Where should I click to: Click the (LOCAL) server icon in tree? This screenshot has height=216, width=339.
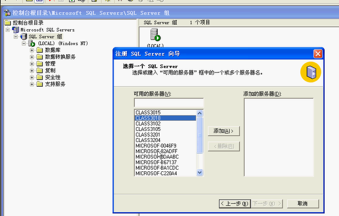pyautogui.click(x=31, y=44)
